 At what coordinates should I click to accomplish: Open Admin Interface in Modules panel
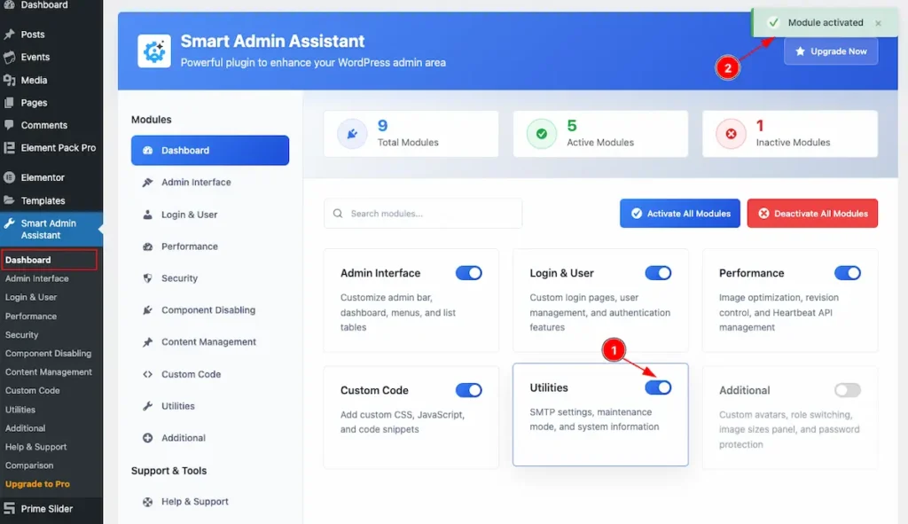pyautogui.click(x=209, y=182)
